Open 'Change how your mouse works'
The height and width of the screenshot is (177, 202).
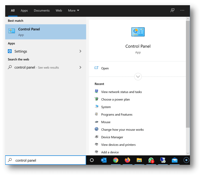(123, 130)
